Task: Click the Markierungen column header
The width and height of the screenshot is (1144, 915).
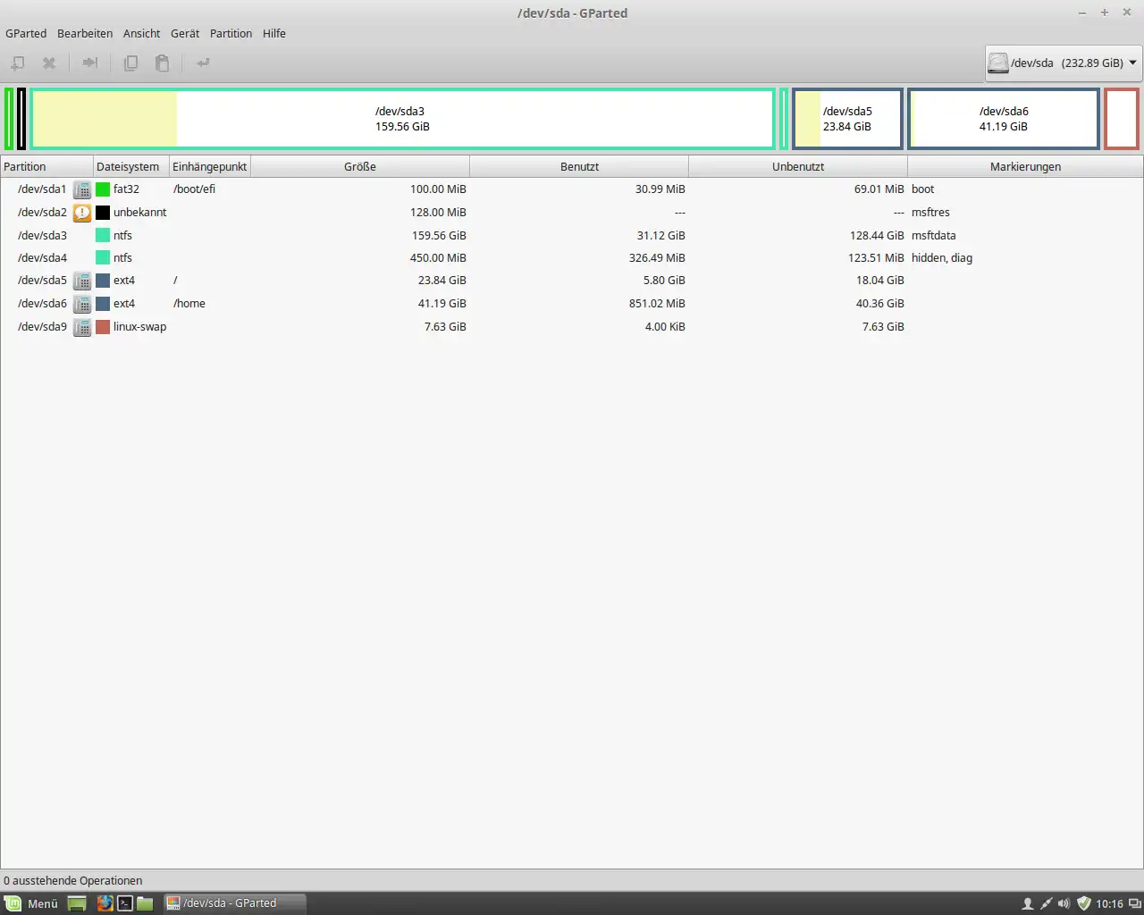Action: (1025, 167)
